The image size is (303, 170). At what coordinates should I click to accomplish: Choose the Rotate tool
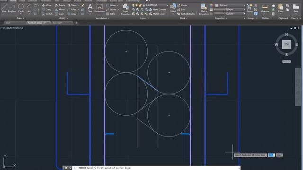pyautogui.click(x=60, y=5)
